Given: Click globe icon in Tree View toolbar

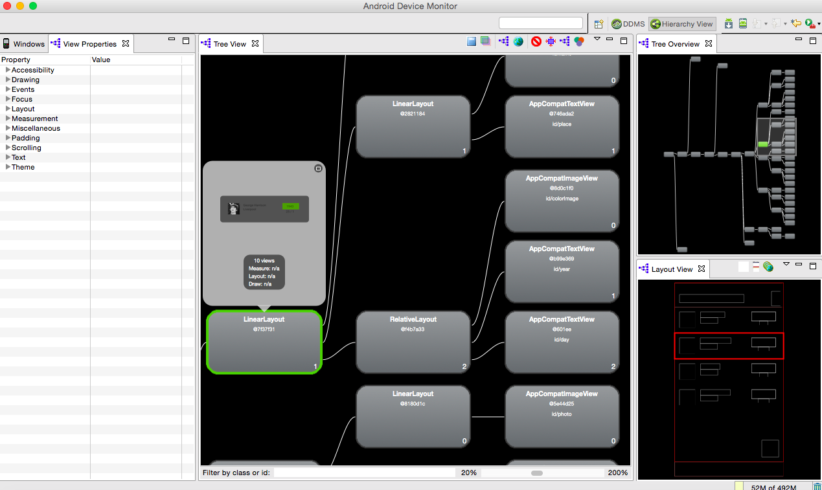Looking at the screenshot, I should click(518, 41).
